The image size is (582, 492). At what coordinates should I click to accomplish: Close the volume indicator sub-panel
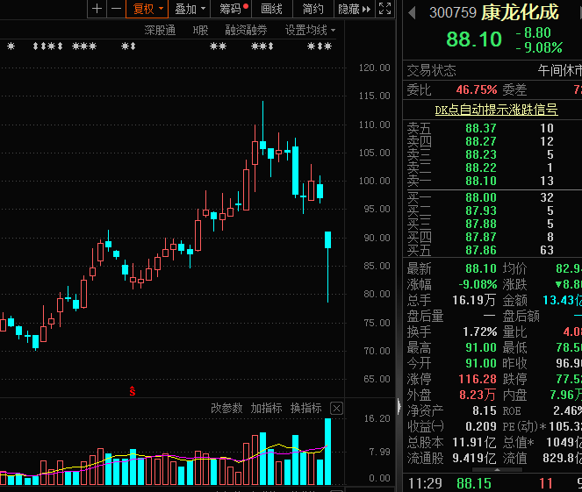tap(336, 408)
